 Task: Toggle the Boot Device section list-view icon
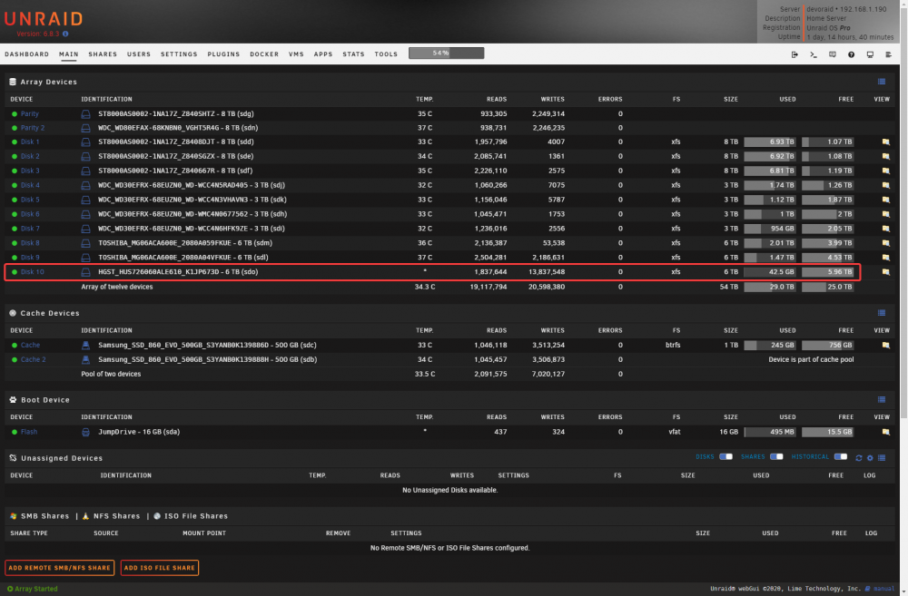(882, 400)
